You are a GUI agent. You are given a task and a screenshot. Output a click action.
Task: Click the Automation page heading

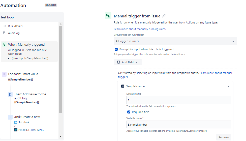13,5
